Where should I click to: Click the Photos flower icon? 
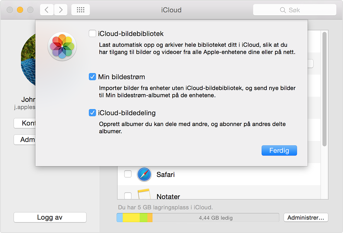[x=62, y=46]
